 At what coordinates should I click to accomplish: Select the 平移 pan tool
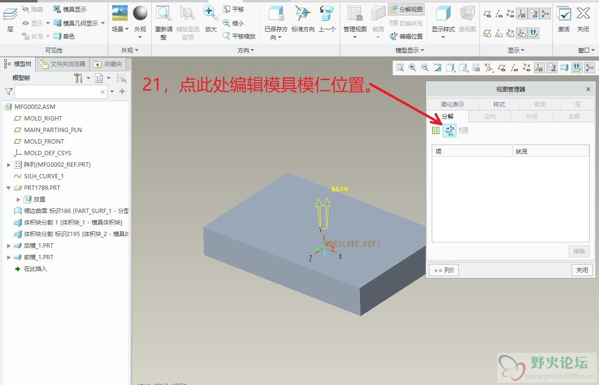[234, 9]
